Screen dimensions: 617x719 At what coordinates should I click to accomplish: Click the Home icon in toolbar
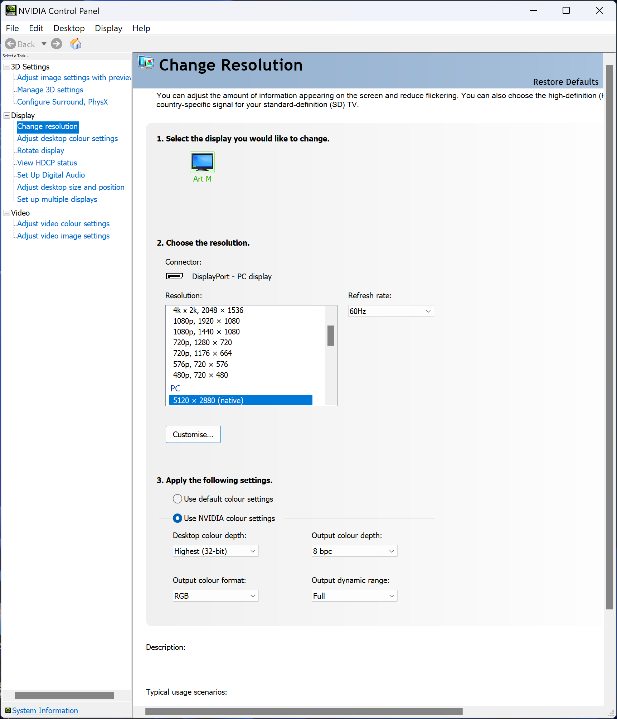(x=76, y=44)
